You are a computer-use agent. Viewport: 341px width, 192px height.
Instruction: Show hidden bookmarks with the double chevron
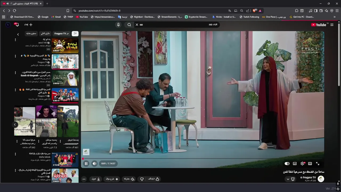[335, 17]
